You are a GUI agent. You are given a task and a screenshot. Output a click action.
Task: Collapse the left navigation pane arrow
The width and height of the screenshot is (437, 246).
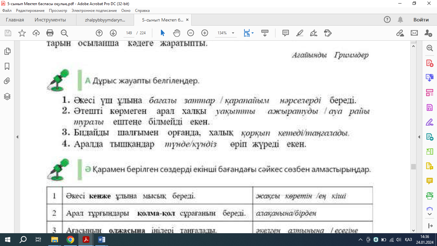pyautogui.click(x=17, y=137)
